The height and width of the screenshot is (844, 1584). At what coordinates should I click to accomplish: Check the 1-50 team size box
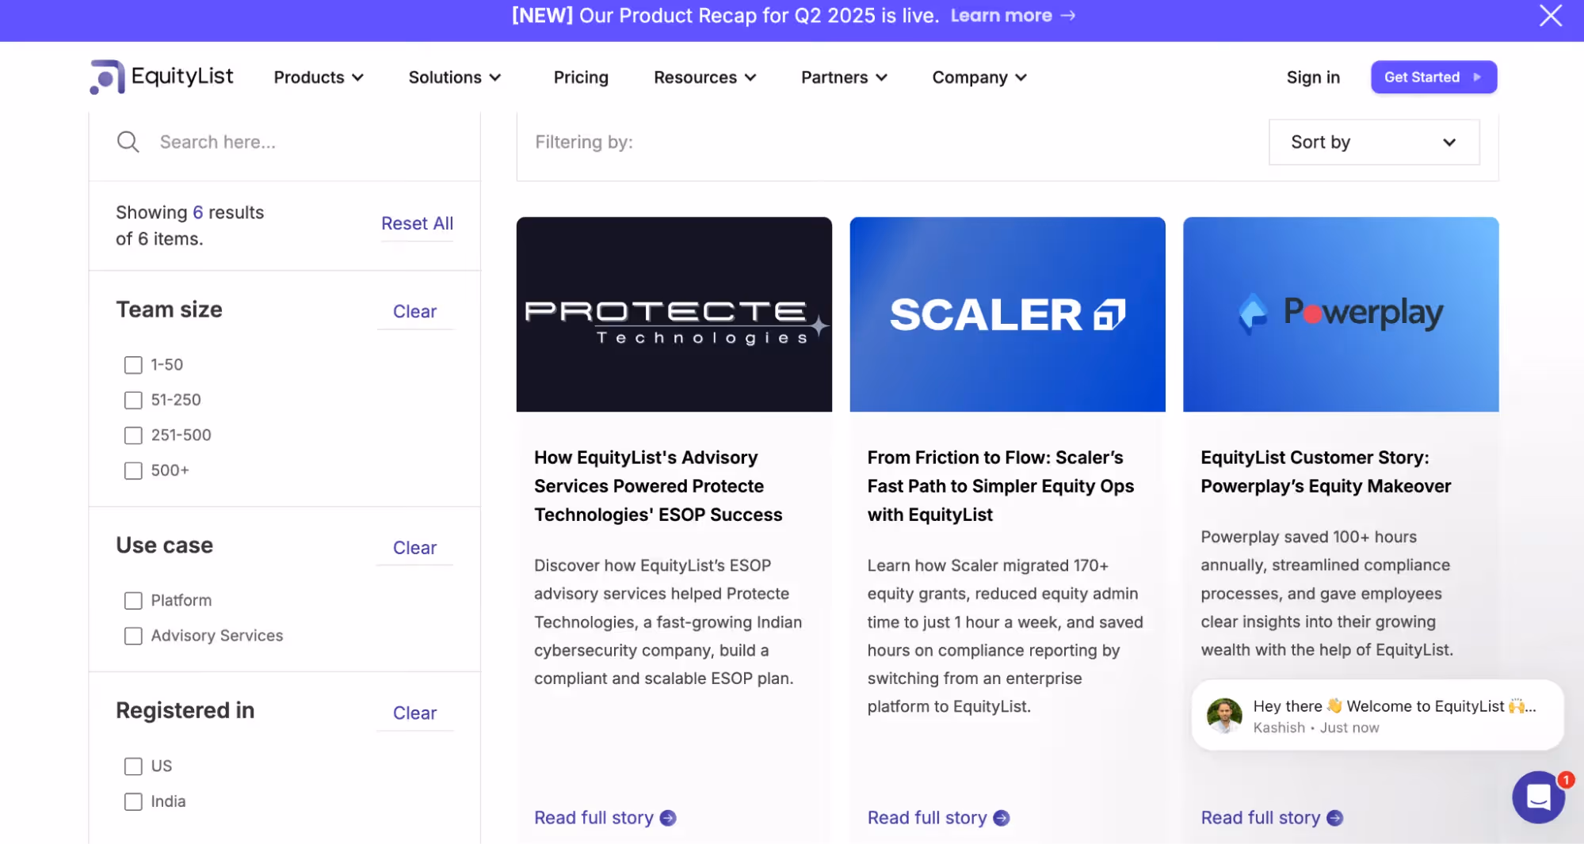coord(133,365)
